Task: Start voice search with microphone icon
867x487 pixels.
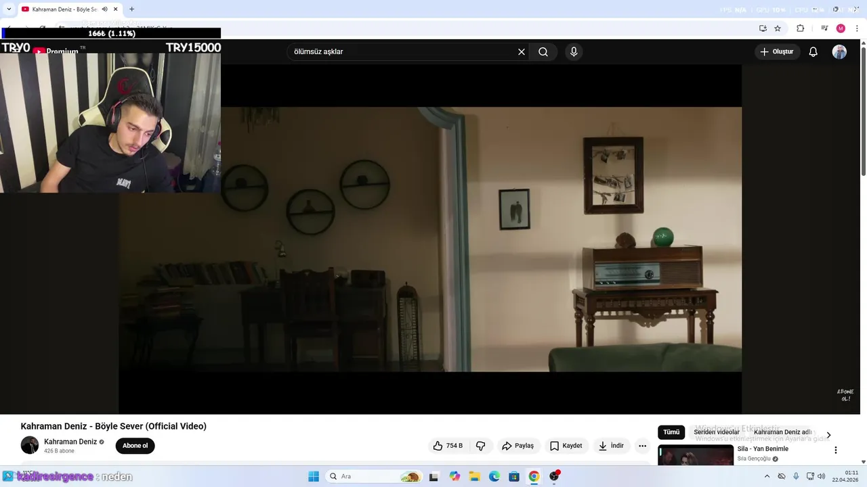Action: pos(574,52)
